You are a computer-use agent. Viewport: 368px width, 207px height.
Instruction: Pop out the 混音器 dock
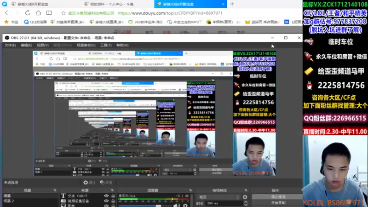coord(190,190)
